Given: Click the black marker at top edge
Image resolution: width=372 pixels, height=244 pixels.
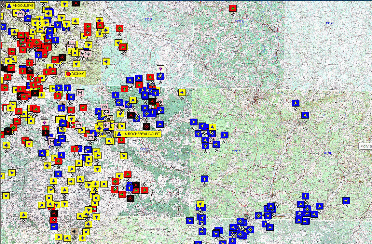Looking at the screenshot, I should (x=76, y=3).
